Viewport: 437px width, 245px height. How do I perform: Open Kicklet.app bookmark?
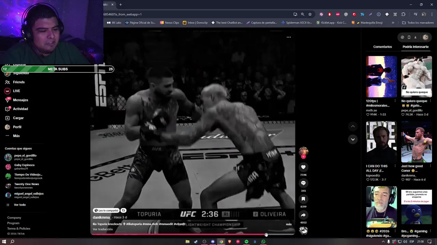pyautogui.click(x=331, y=23)
